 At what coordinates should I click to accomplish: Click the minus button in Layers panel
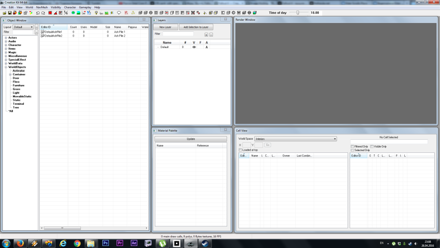(211, 34)
